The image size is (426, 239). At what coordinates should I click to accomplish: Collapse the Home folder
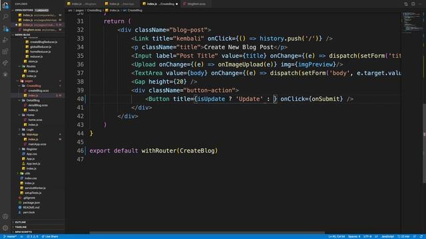coord(30,115)
